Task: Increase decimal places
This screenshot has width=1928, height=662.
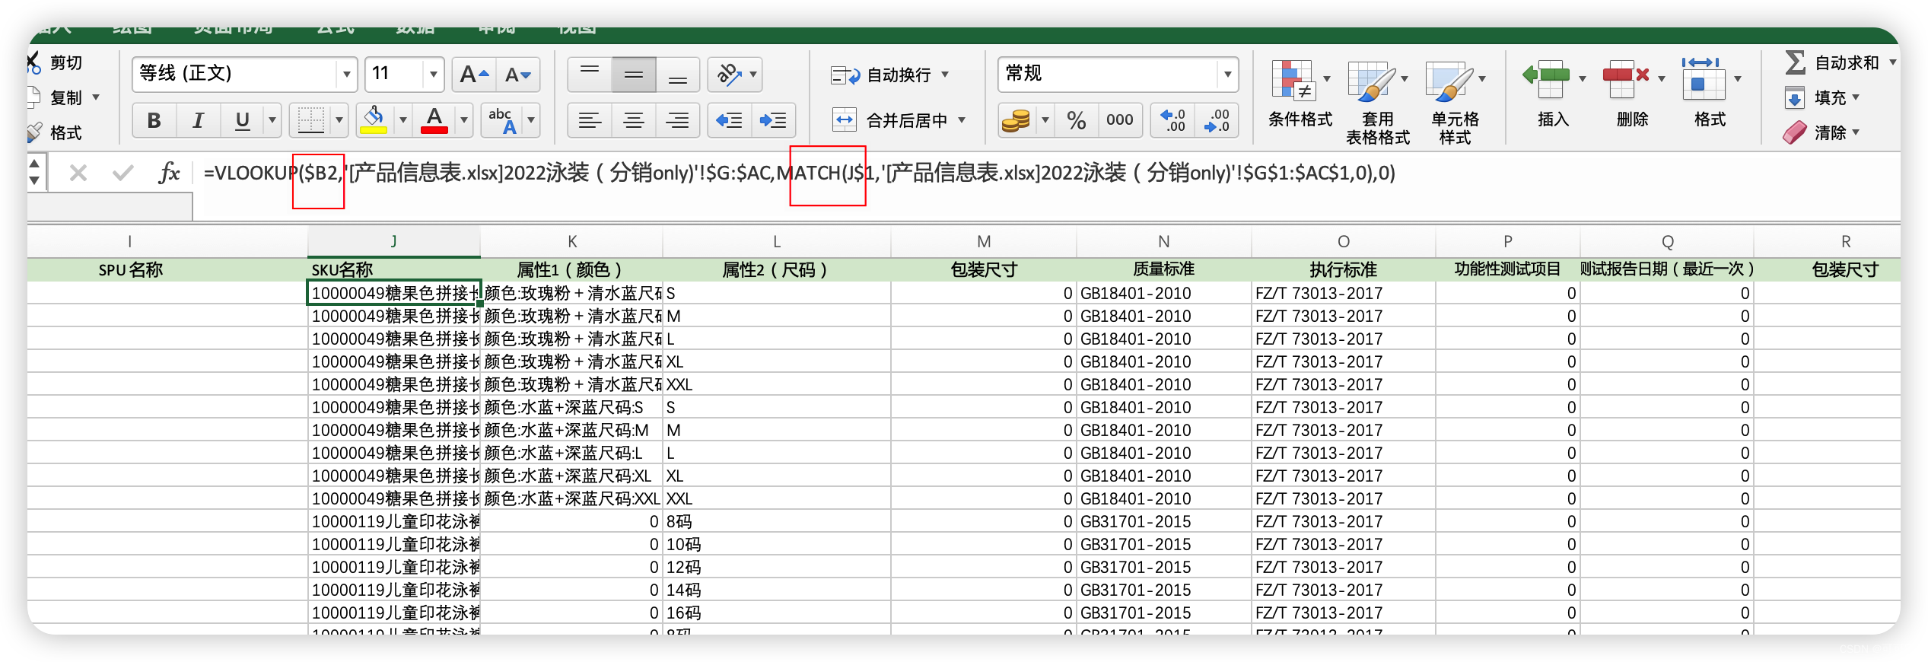Action: click(1172, 120)
